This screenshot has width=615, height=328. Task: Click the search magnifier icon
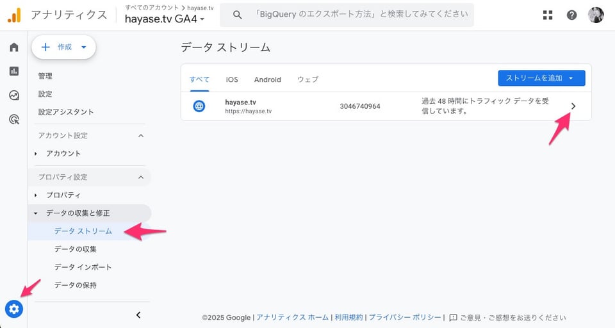[x=237, y=15]
